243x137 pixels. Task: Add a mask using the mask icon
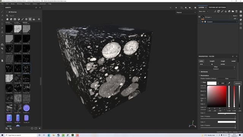click(219, 11)
